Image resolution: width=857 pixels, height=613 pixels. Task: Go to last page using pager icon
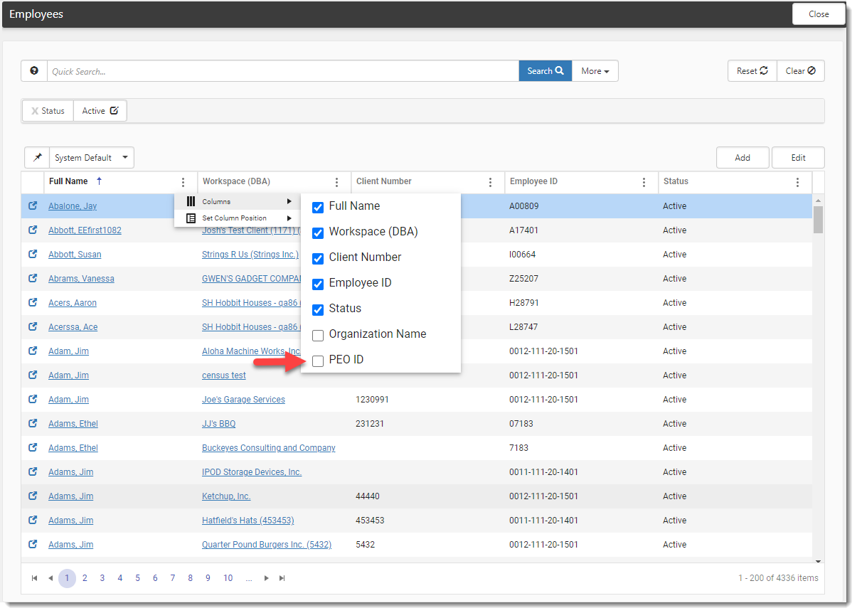pyautogui.click(x=282, y=578)
